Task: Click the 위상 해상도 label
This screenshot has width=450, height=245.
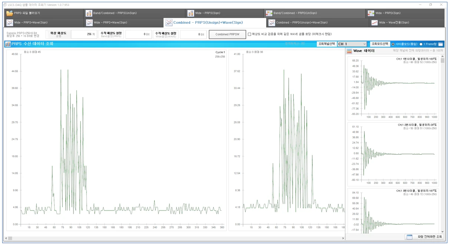Action: tap(58, 34)
